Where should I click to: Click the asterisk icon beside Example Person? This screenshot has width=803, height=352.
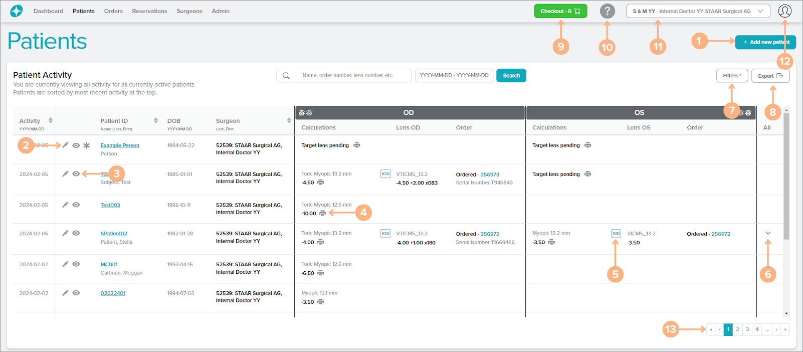pos(87,145)
